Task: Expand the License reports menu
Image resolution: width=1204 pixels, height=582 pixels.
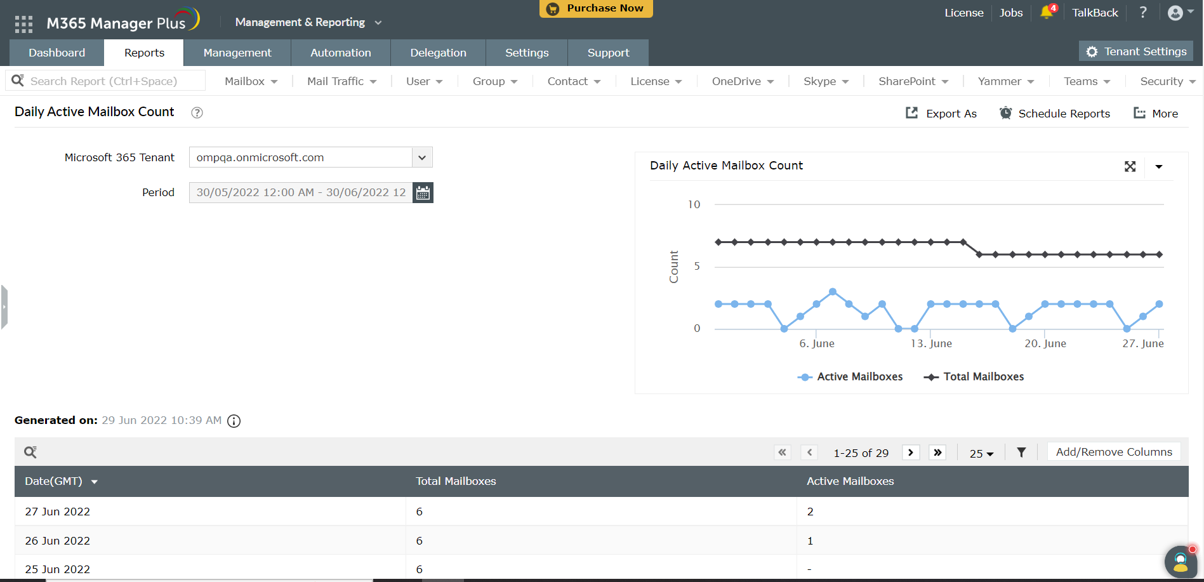Action: click(x=656, y=81)
